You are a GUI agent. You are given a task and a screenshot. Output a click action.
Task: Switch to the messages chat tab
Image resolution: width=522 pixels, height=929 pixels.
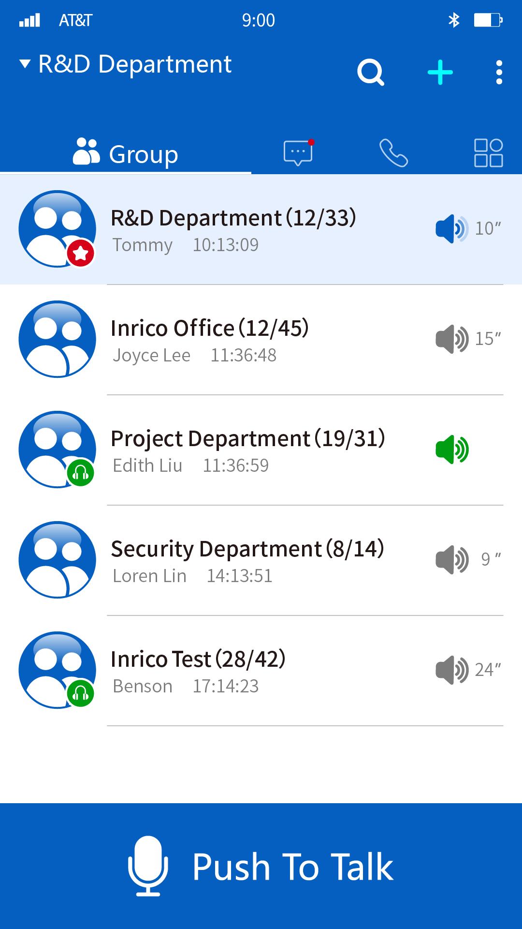click(299, 153)
